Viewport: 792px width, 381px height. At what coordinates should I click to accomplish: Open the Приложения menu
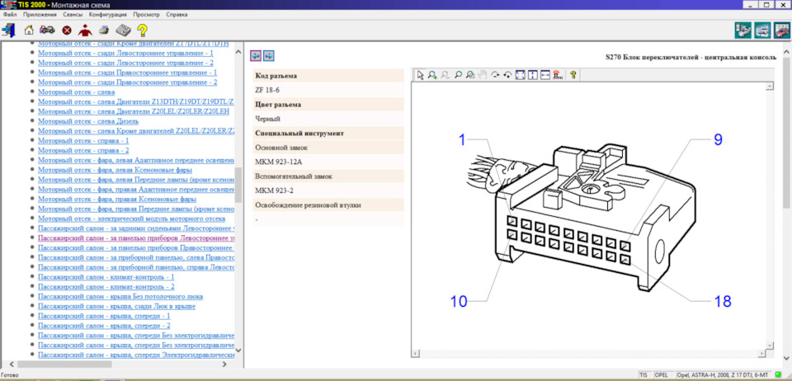[x=40, y=15]
